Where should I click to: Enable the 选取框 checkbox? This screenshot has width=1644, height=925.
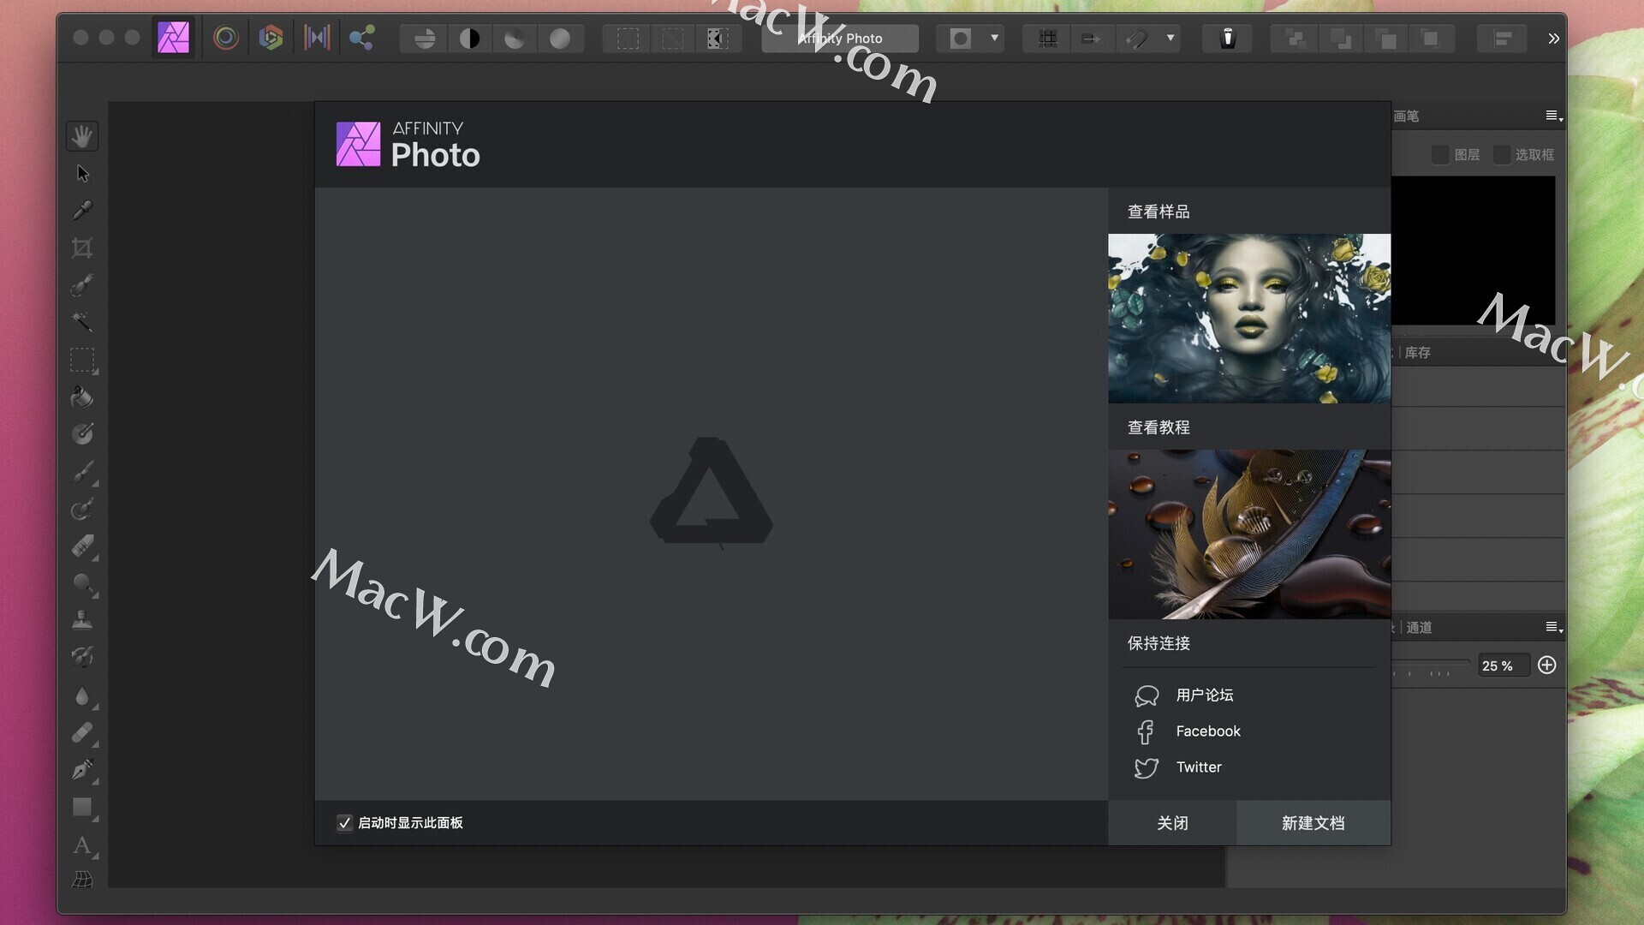(x=1501, y=155)
